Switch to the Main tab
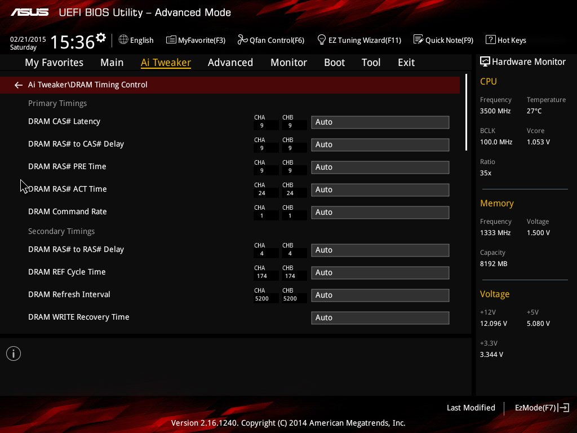Image resolution: width=577 pixels, height=433 pixels. [x=112, y=63]
